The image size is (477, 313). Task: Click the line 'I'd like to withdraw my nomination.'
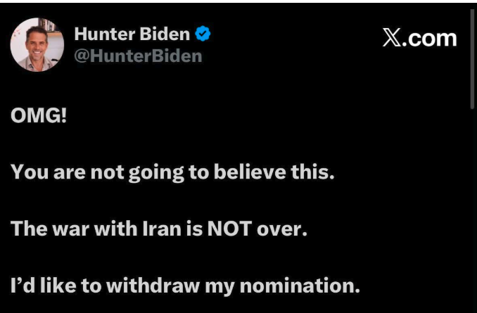point(185,286)
